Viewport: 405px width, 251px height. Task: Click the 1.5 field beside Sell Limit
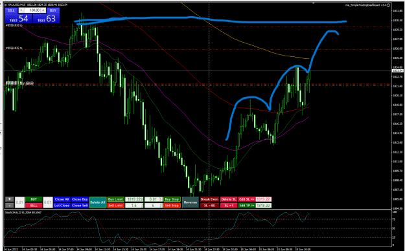[x=134, y=206]
